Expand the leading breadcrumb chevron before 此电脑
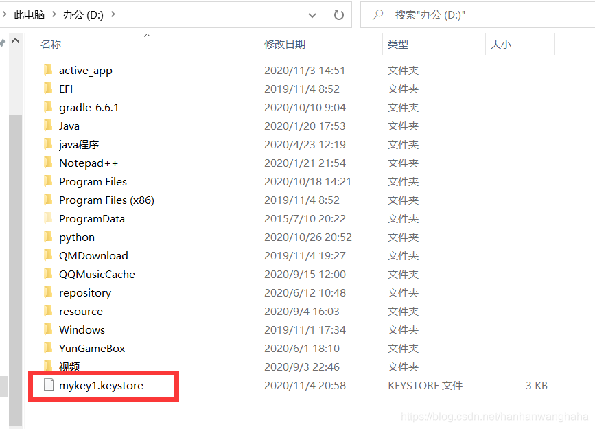This screenshot has width=595, height=429. 4,14
